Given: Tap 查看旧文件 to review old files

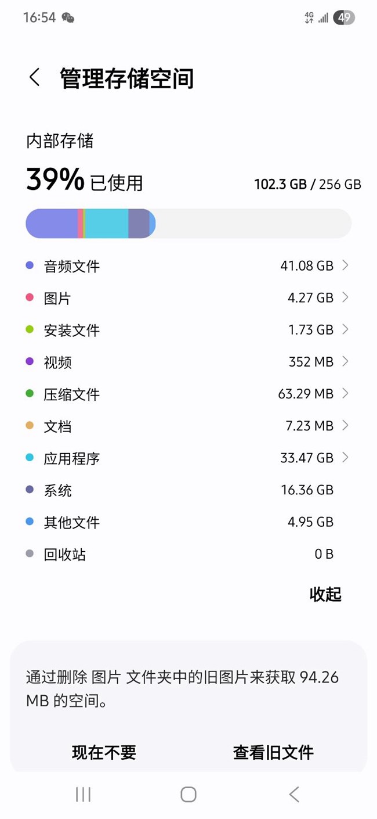Looking at the screenshot, I should coord(273,753).
